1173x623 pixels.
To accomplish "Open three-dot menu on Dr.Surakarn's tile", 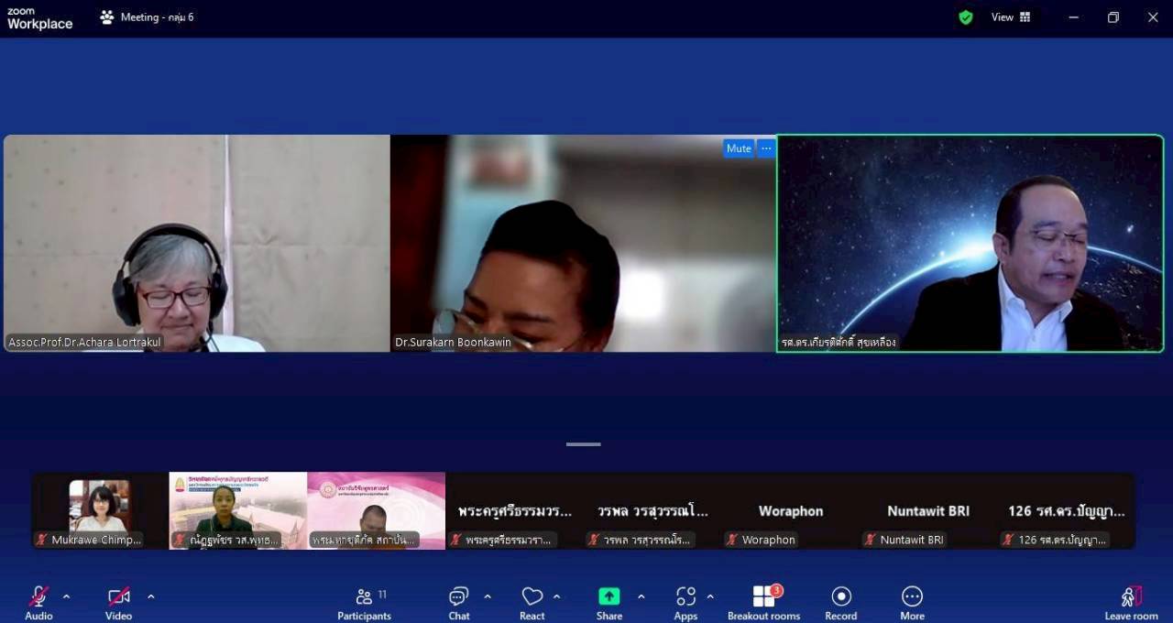I will click(x=766, y=148).
